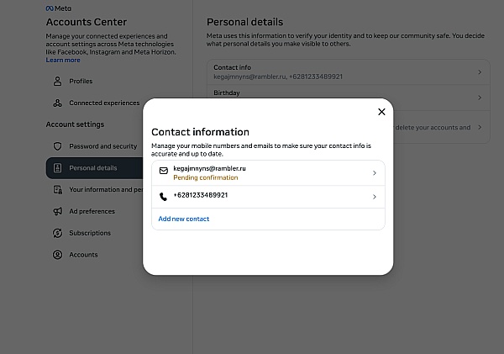Click the Meta logo at top
This screenshot has height=354, width=504.
pyautogui.click(x=59, y=8)
